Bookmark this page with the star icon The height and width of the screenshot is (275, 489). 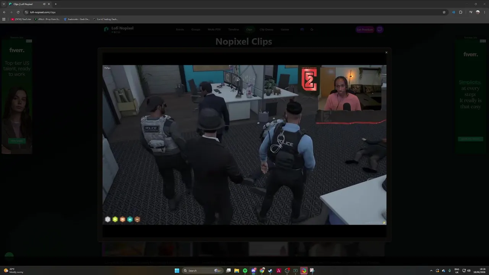tap(444, 12)
